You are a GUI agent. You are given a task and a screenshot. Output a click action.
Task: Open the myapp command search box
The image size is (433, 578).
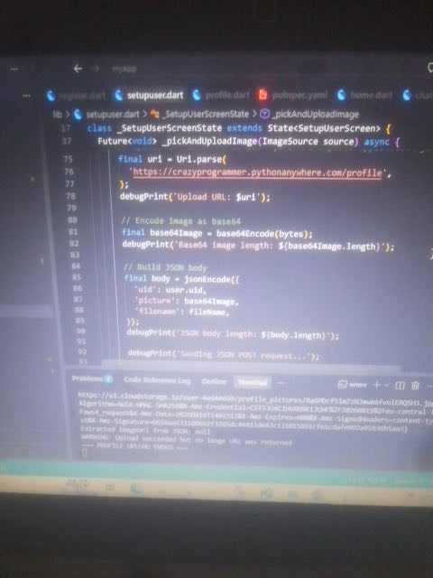click(x=124, y=69)
